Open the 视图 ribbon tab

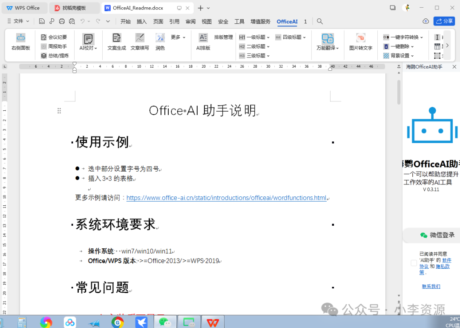207,21
